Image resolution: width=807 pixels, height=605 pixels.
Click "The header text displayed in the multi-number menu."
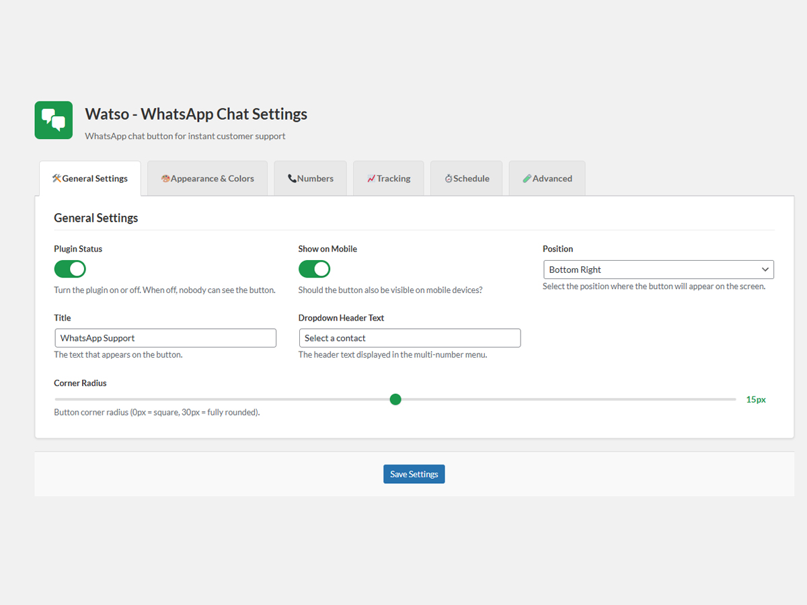coord(393,355)
